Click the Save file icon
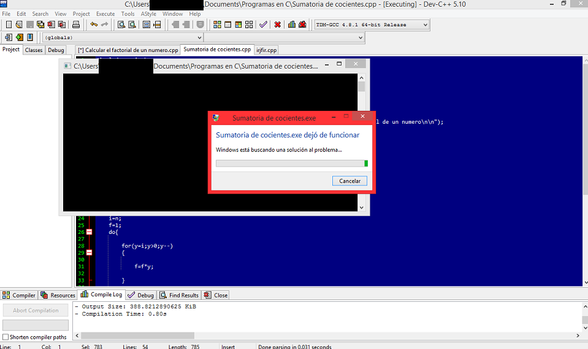The image size is (588, 349). tap(29, 24)
